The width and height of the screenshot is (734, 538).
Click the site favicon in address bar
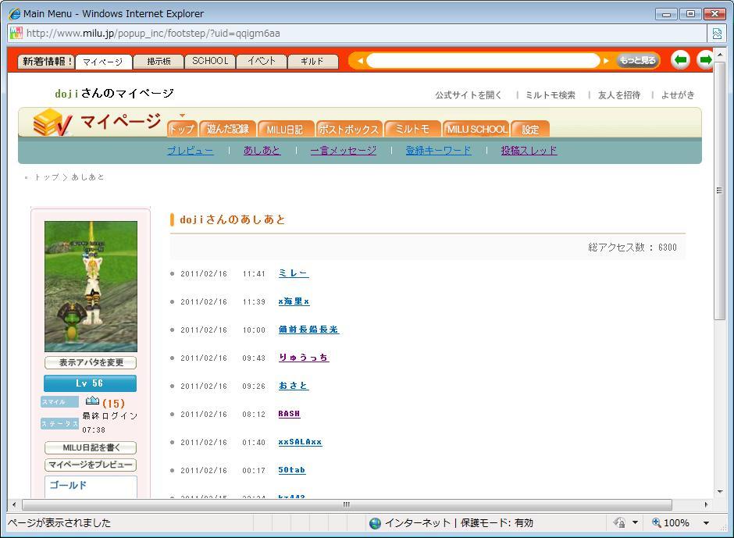16,34
